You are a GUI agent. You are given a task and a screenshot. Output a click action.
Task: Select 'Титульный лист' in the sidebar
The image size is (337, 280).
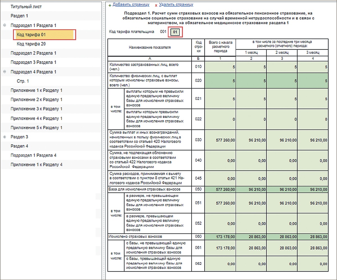pos(26,6)
